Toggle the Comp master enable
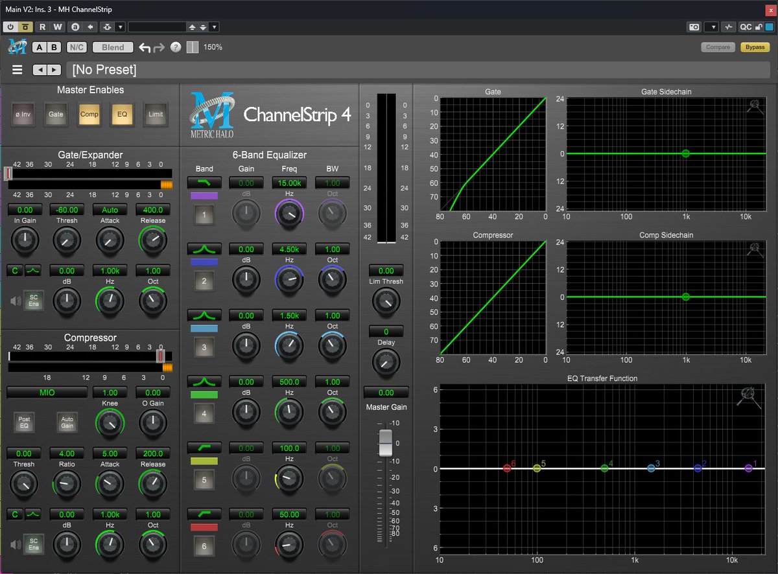The width and height of the screenshot is (778, 574). [x=89, y=114]
